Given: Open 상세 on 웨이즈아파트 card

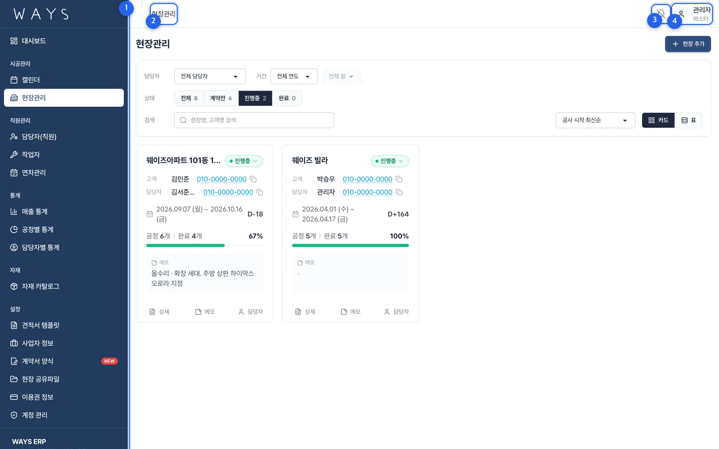Looking at the screenshot, I should coord(159,312).
